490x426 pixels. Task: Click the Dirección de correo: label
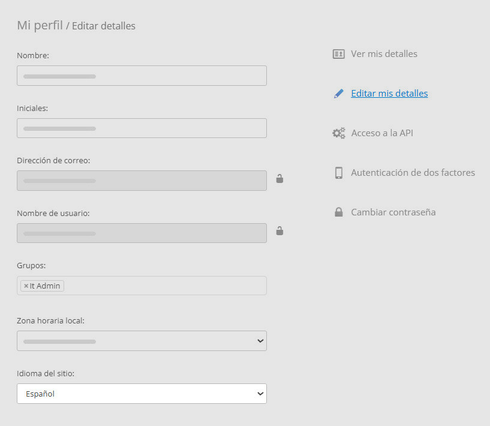click(x=53, y=161)
